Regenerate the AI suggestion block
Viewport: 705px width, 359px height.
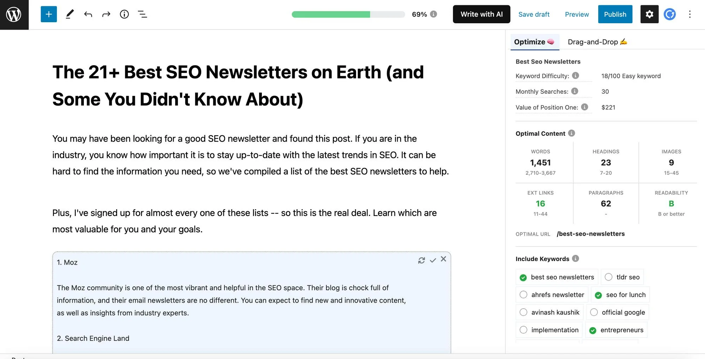click(422, 260)
